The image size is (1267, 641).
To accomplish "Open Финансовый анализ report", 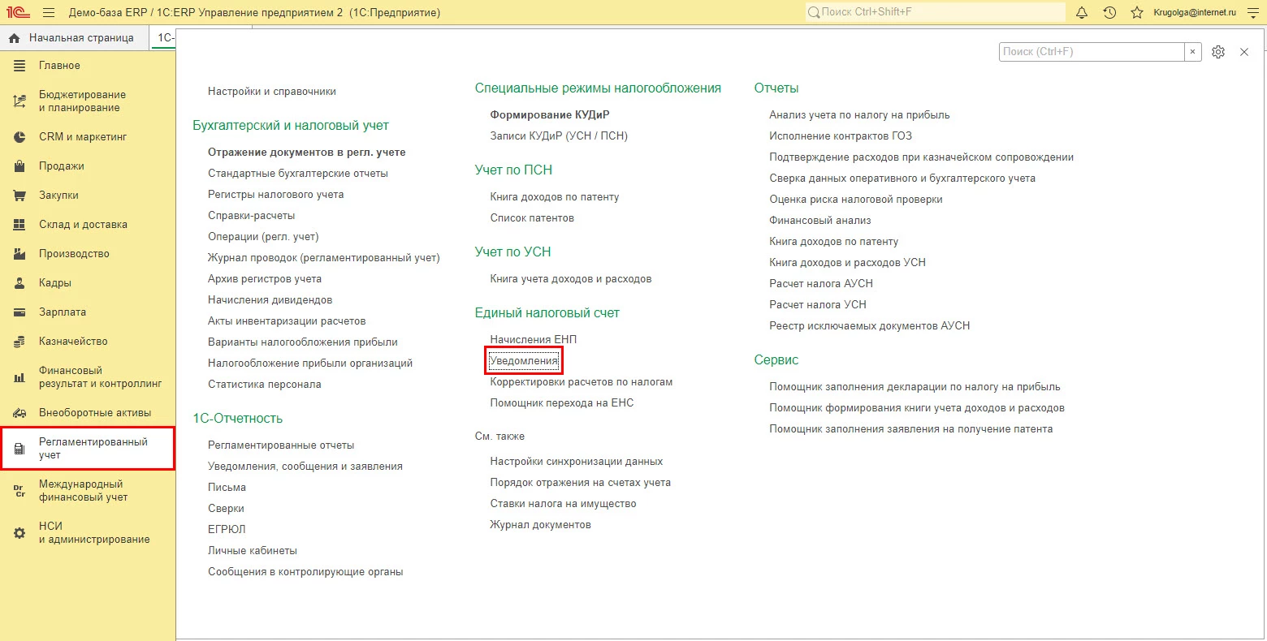I will pos(820,221).
